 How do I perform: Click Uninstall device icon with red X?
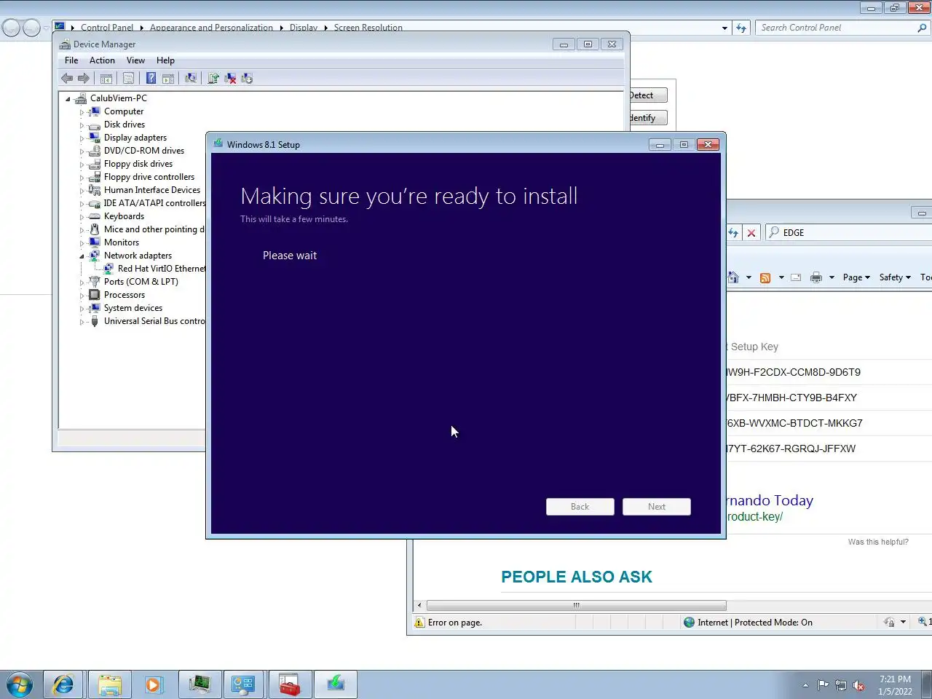[x=230, y=79]
